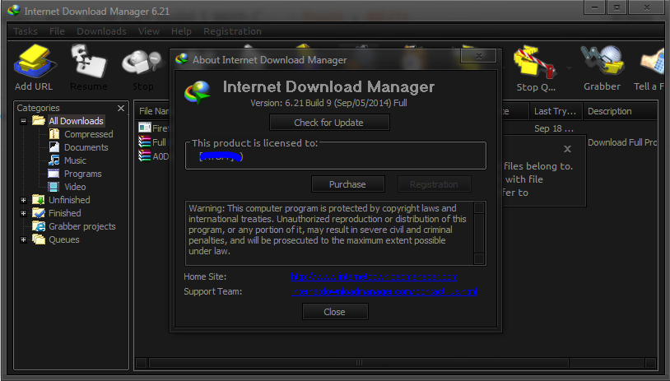Click the Fire... file row icon
This screenshot has width=670, height=381.
coord(145,128)
